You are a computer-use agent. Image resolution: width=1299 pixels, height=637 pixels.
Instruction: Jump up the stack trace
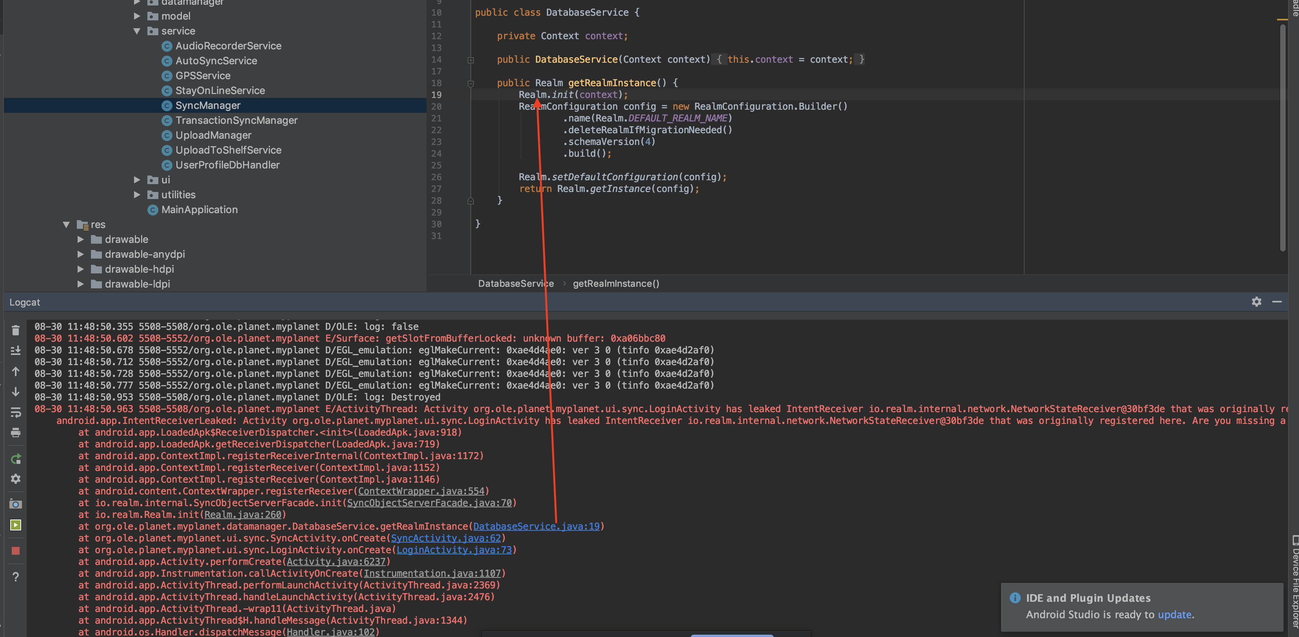[x=16, y=371]
